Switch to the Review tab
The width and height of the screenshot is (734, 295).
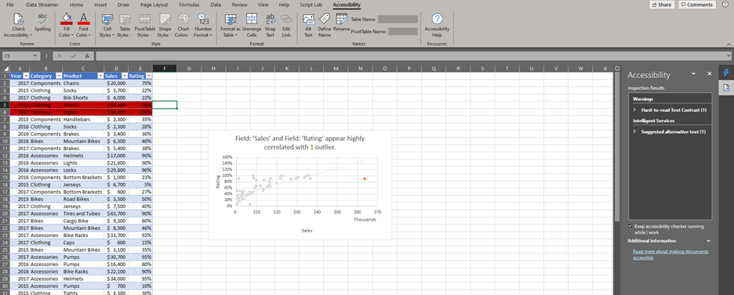(x=240, y=5)
